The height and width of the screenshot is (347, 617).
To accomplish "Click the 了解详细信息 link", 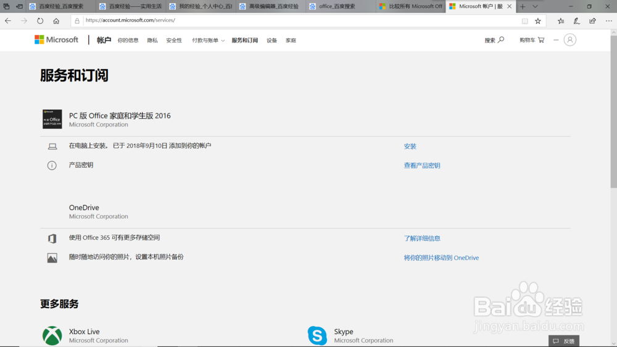I will point(422,238).
